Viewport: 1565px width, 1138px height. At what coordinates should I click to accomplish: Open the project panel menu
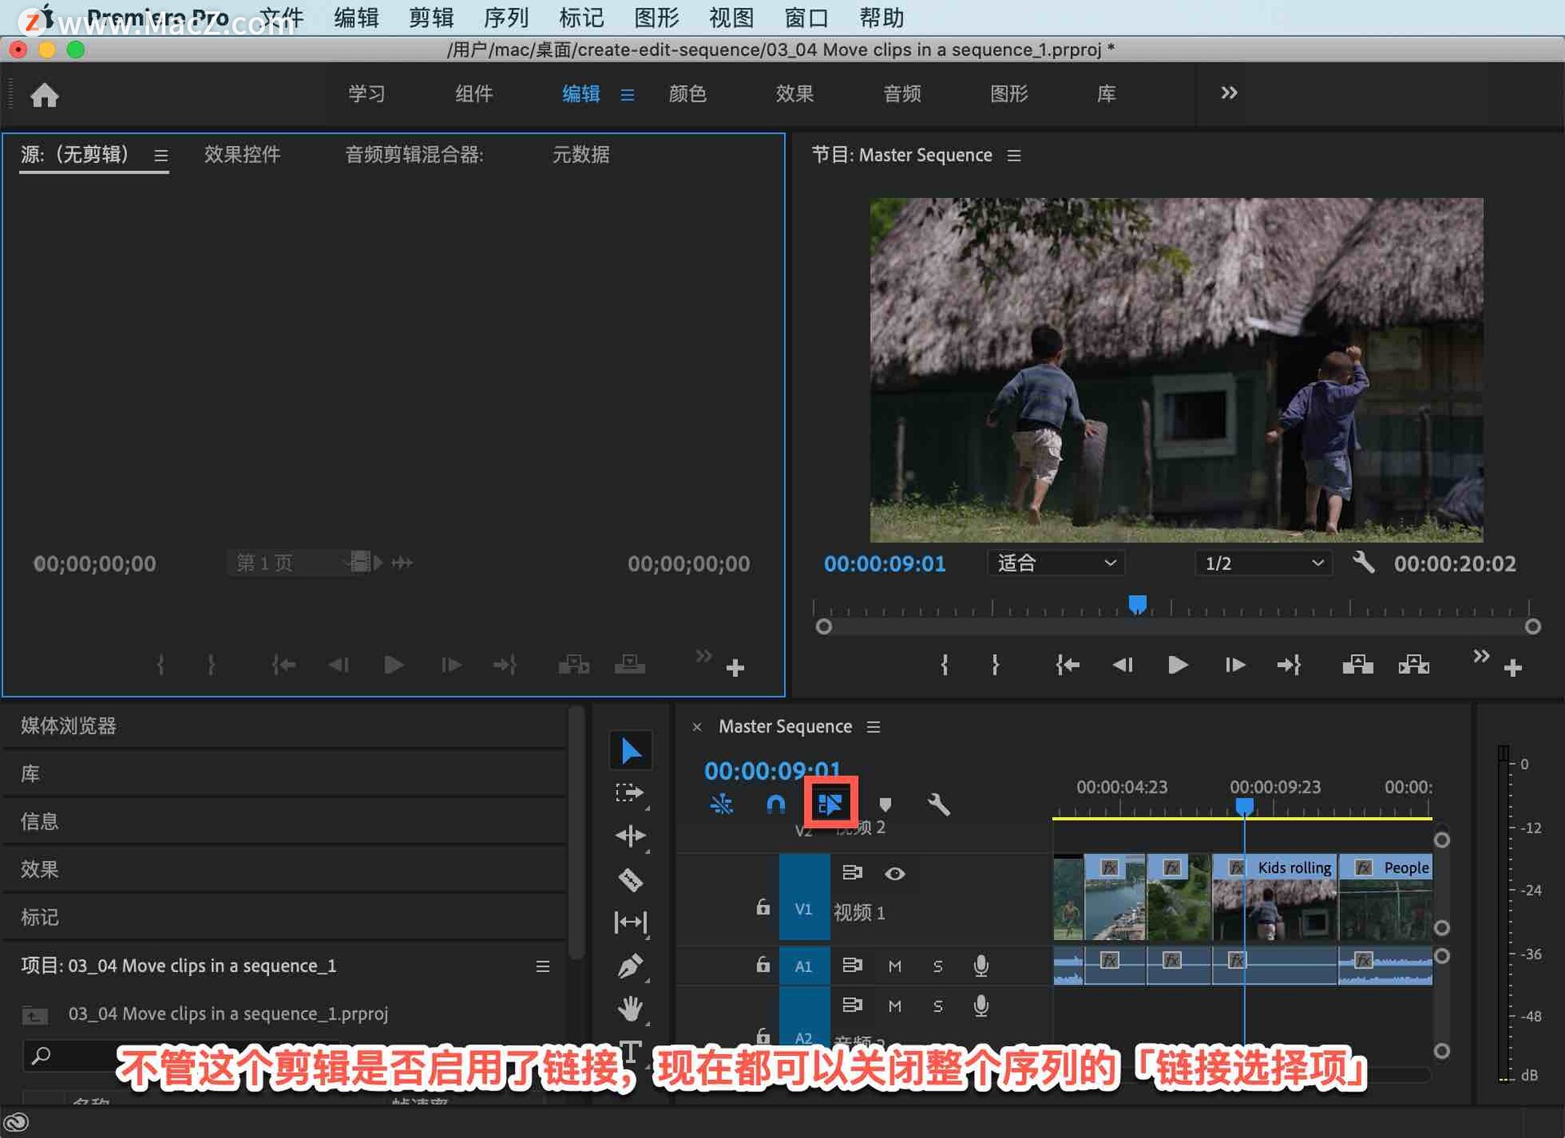click(542, 966)
